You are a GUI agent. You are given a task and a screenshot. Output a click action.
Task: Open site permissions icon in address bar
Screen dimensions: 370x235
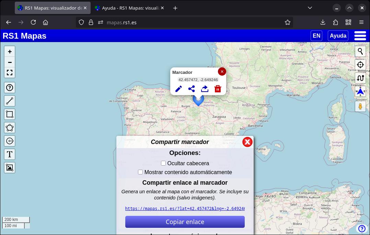pyautogui.click(x=101, y=22)
